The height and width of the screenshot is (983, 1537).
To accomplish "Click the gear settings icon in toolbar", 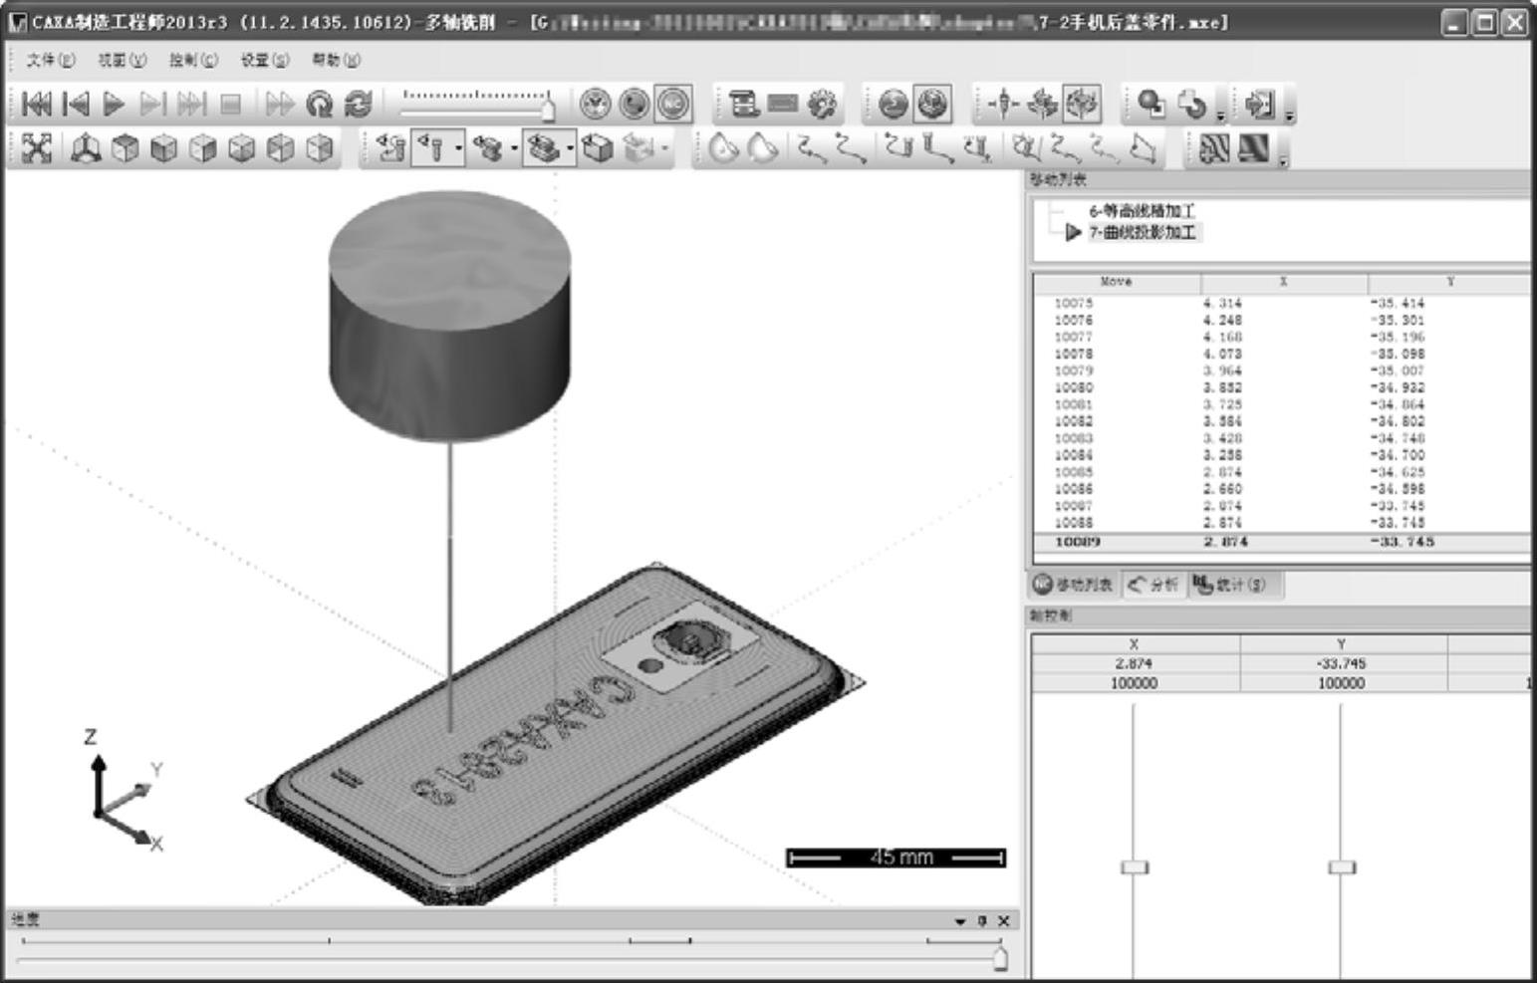I will pos(822,104).
